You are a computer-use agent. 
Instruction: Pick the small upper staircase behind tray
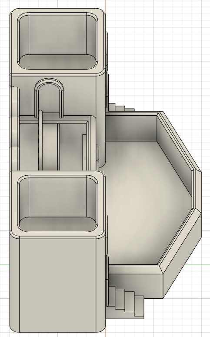click(121, 107)
